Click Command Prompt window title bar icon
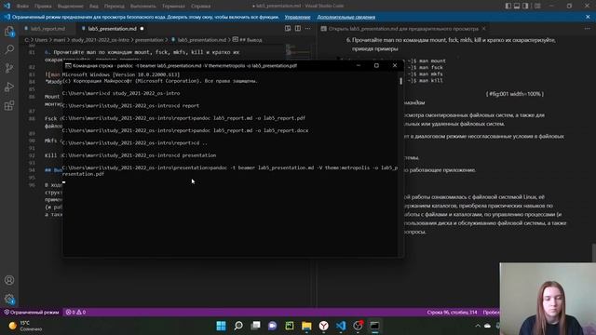This screenshot has height=335, width=596. pyautogui.click(x=68, y=66)
